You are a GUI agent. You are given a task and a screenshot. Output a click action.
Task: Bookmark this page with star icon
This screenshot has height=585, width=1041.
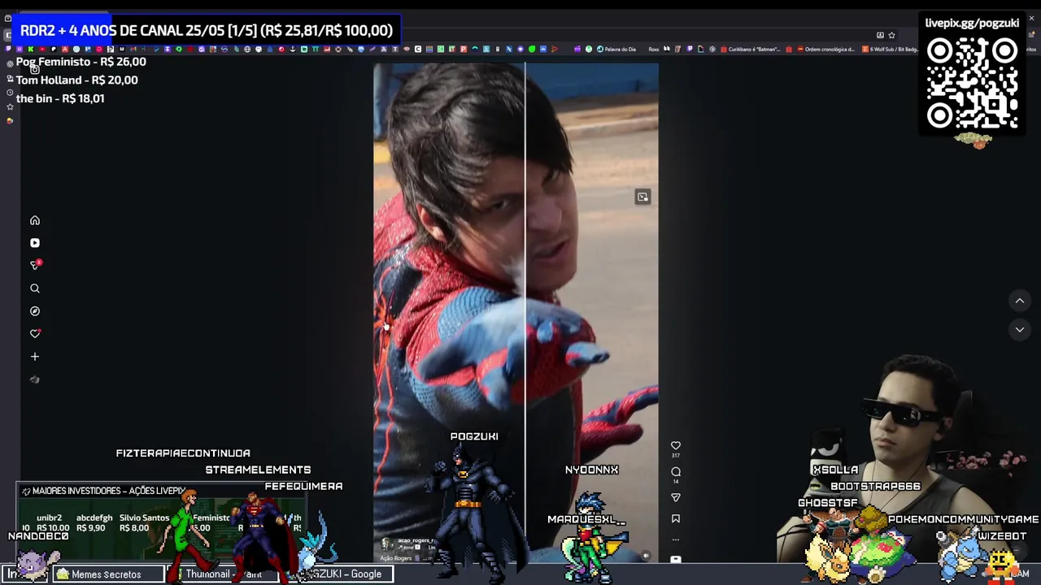(x=891, y=35)
